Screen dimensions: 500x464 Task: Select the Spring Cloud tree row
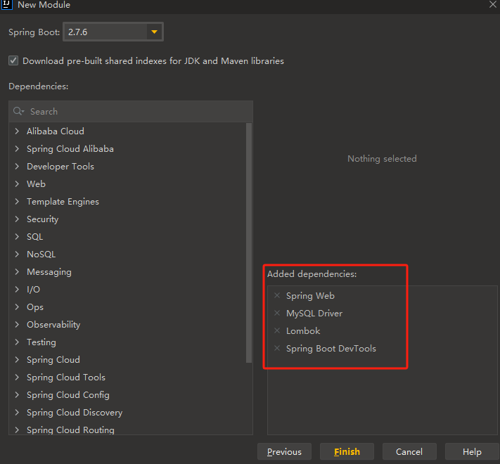point(127,359)
